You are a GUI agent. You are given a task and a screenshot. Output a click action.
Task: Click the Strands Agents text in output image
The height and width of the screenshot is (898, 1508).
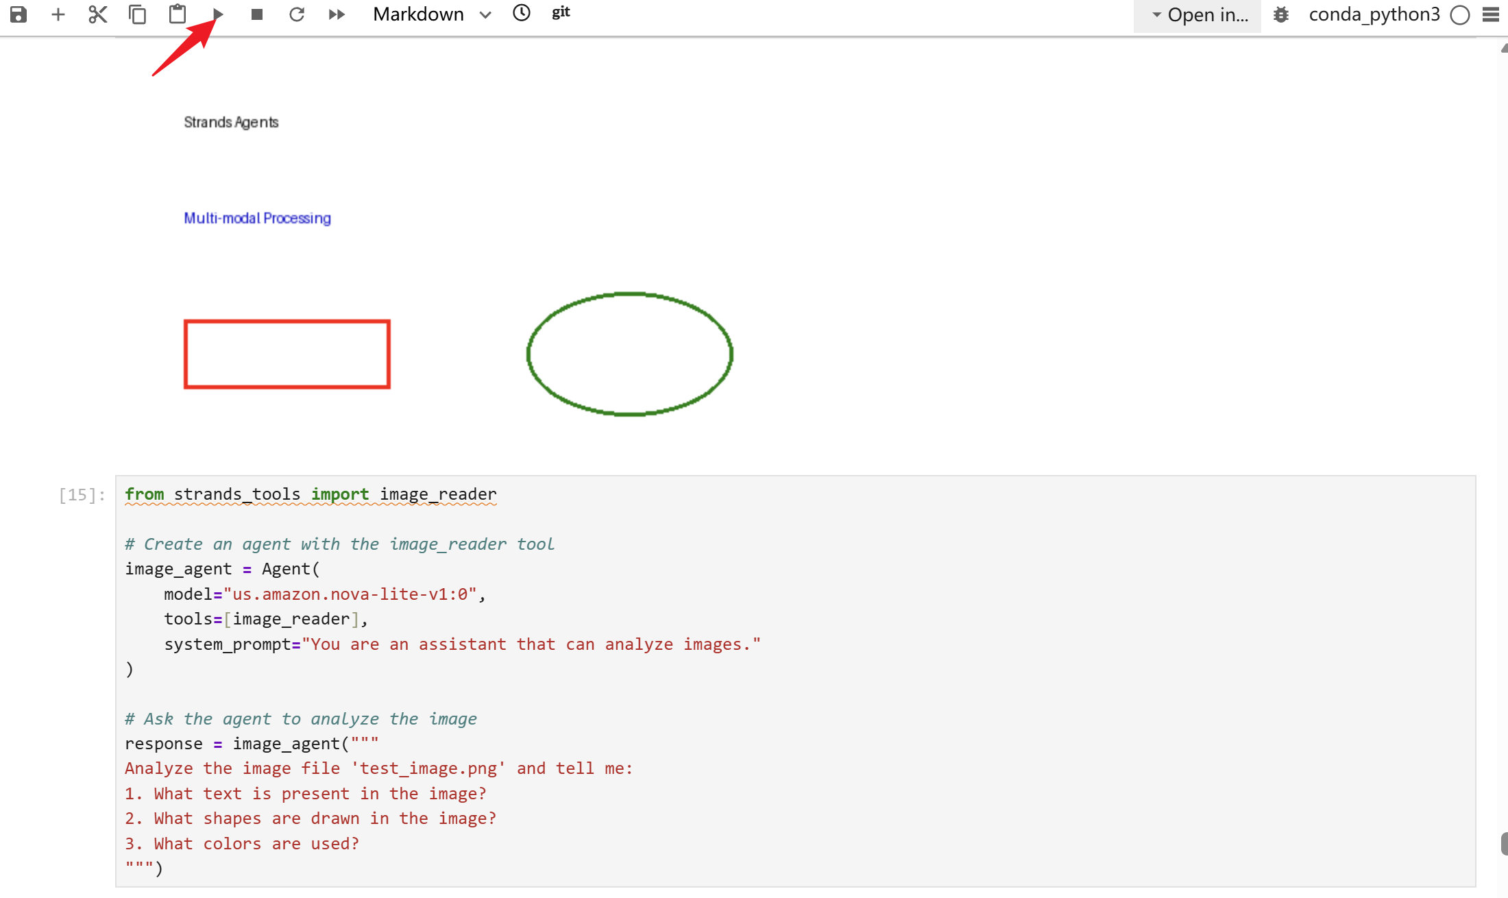(231, 122)
